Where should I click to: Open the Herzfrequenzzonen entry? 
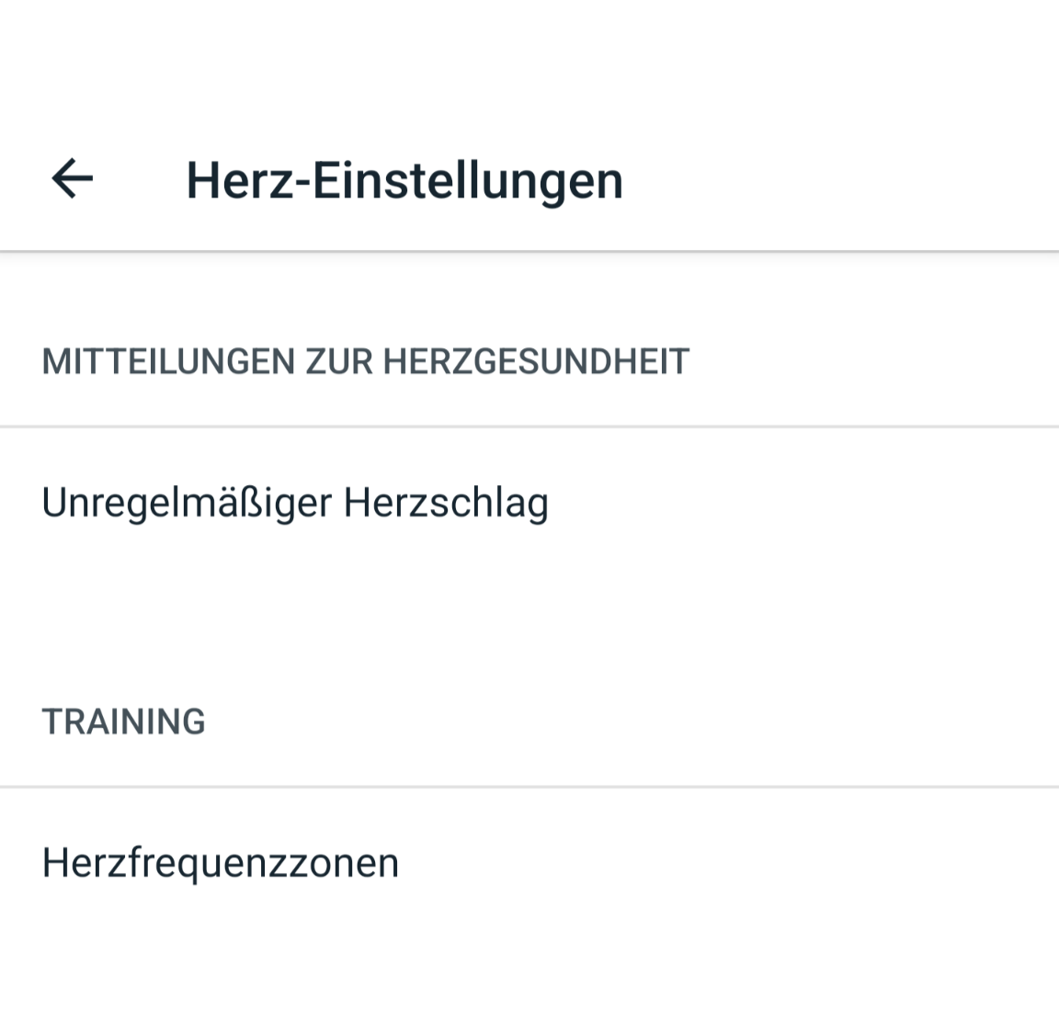coord(221,863)
